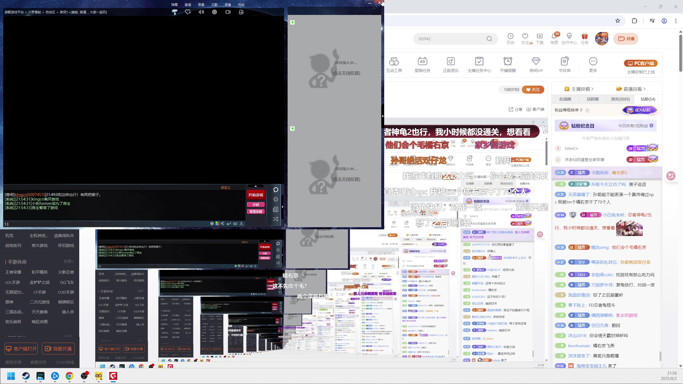Click the search magnifier icon in browser page
Screen dimensions: 683x384
489,39
